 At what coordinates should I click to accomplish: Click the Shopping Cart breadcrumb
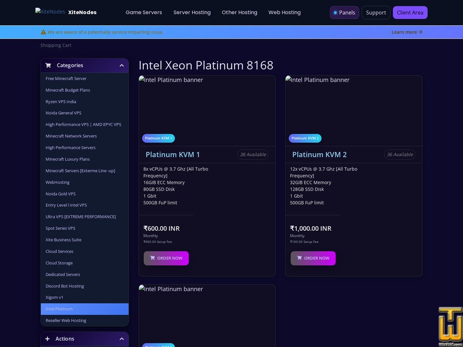[56, 45]
